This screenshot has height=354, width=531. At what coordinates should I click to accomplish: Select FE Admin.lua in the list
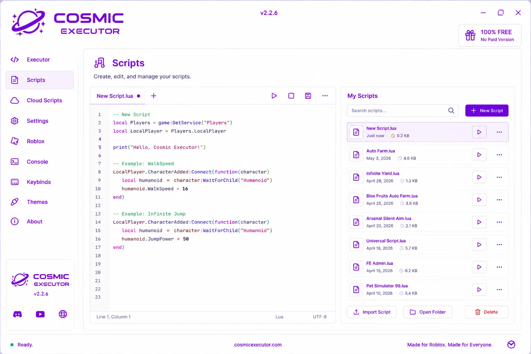click(428, 267)
